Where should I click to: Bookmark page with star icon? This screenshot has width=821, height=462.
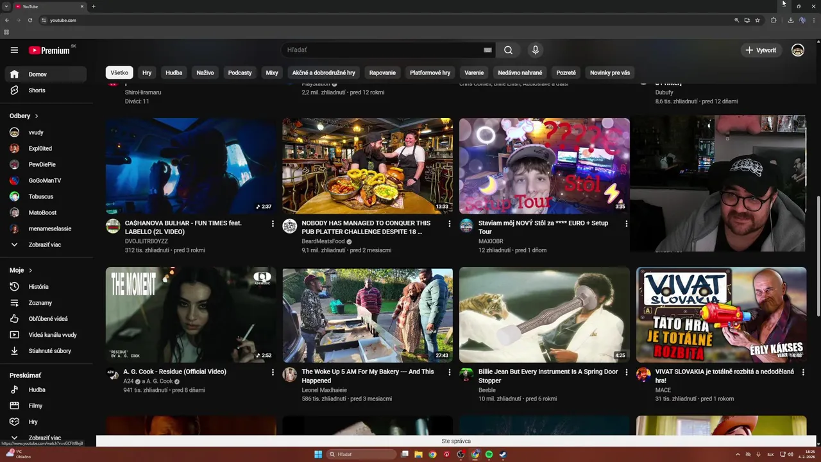[x=758, y=21]
